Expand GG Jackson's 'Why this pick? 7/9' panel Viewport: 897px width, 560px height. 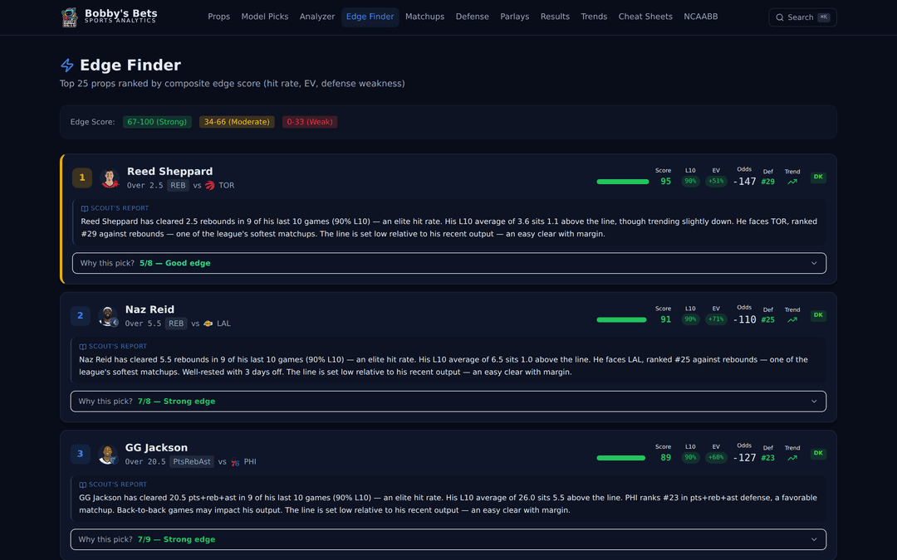[x=448, y=539]
